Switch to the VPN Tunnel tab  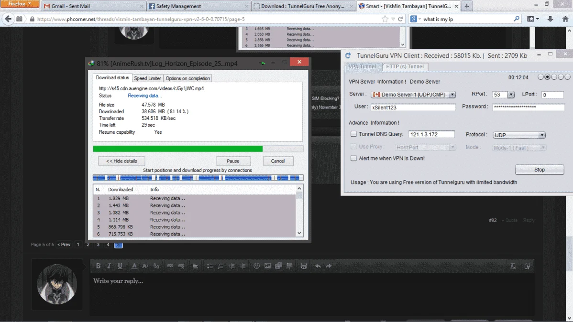[x=362, y=66]
